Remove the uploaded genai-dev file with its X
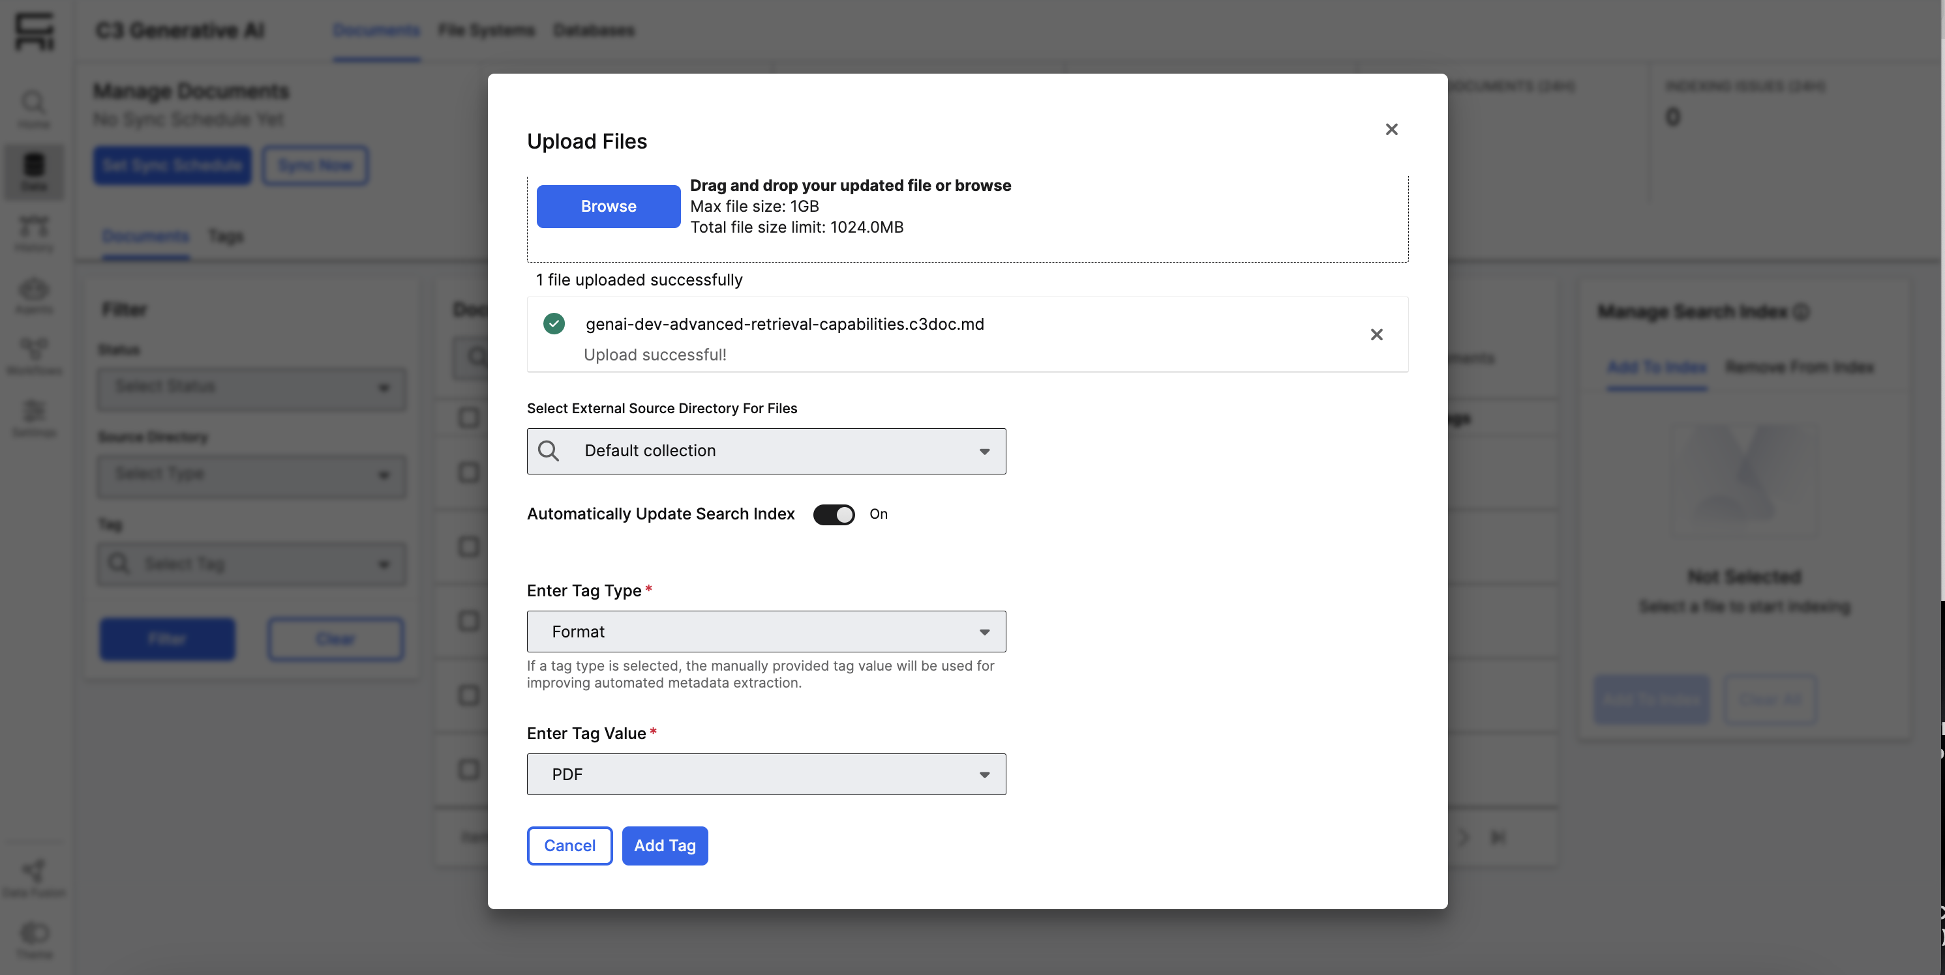Viewport: 1945px width, 975px height. click(x=1376, y=334)
